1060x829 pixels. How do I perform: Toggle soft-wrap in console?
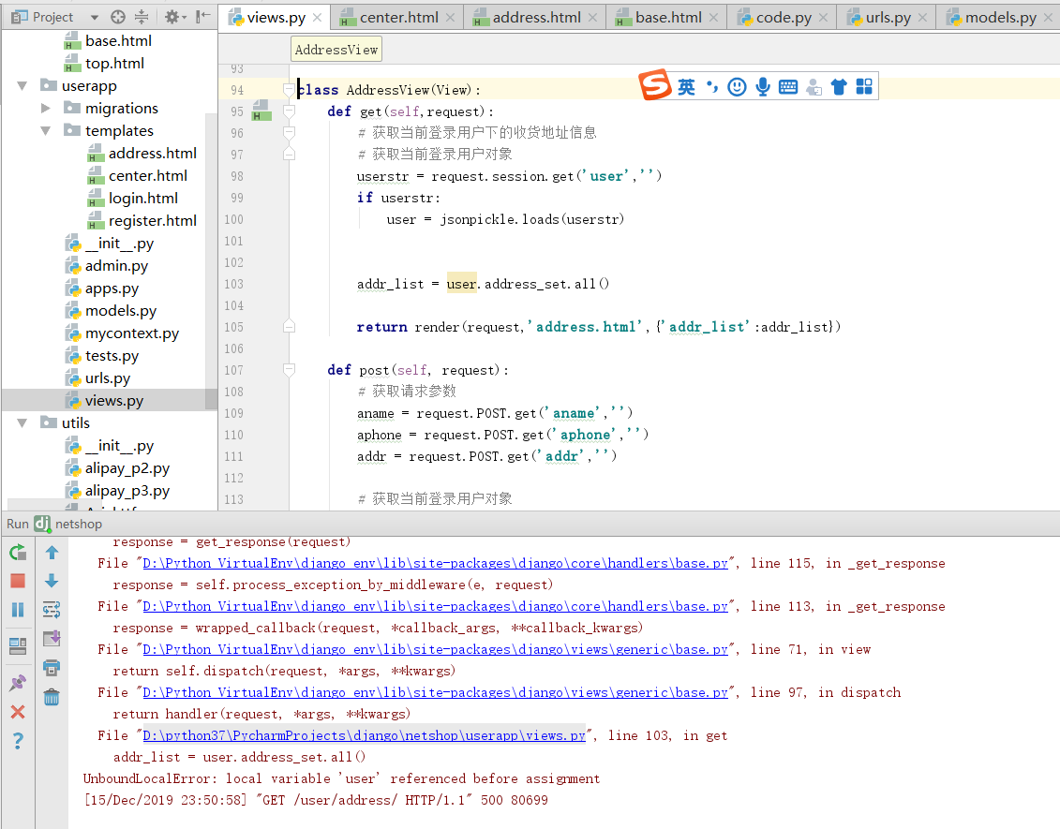click(52, 610)
